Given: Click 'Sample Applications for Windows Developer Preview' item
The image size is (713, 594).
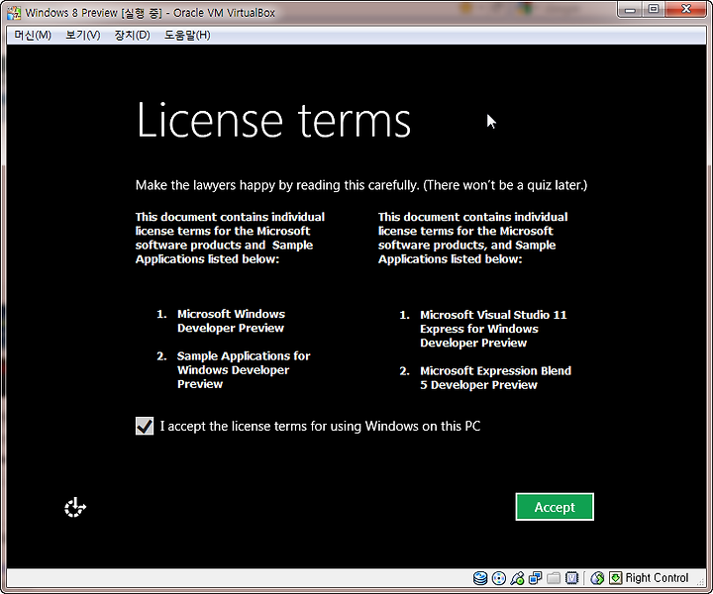Looking at the screenshot, I should point(244,370).
